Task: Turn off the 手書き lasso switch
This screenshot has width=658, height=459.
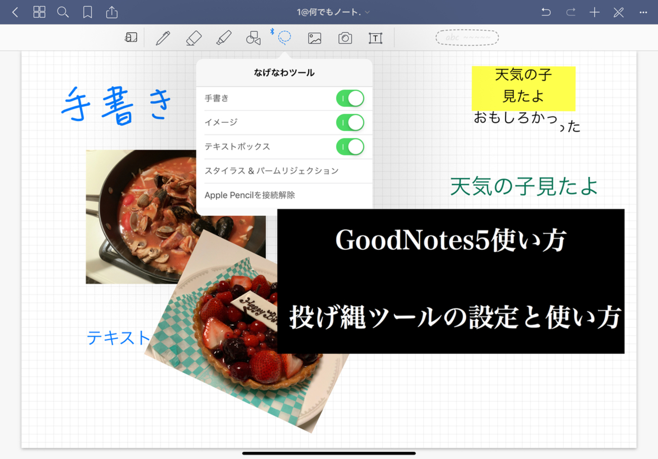Action: (350, 99)
